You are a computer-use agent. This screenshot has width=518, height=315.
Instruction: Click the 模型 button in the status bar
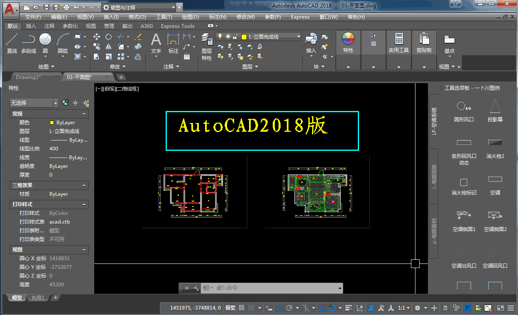[230, 308]
